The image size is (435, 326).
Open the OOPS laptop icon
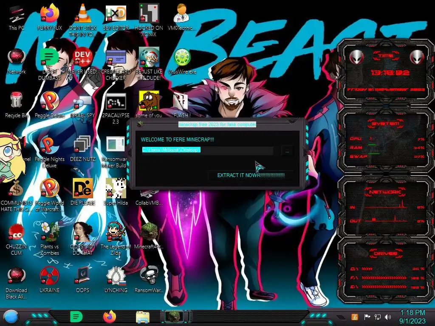pyautogui.click(x=83, y=280)
